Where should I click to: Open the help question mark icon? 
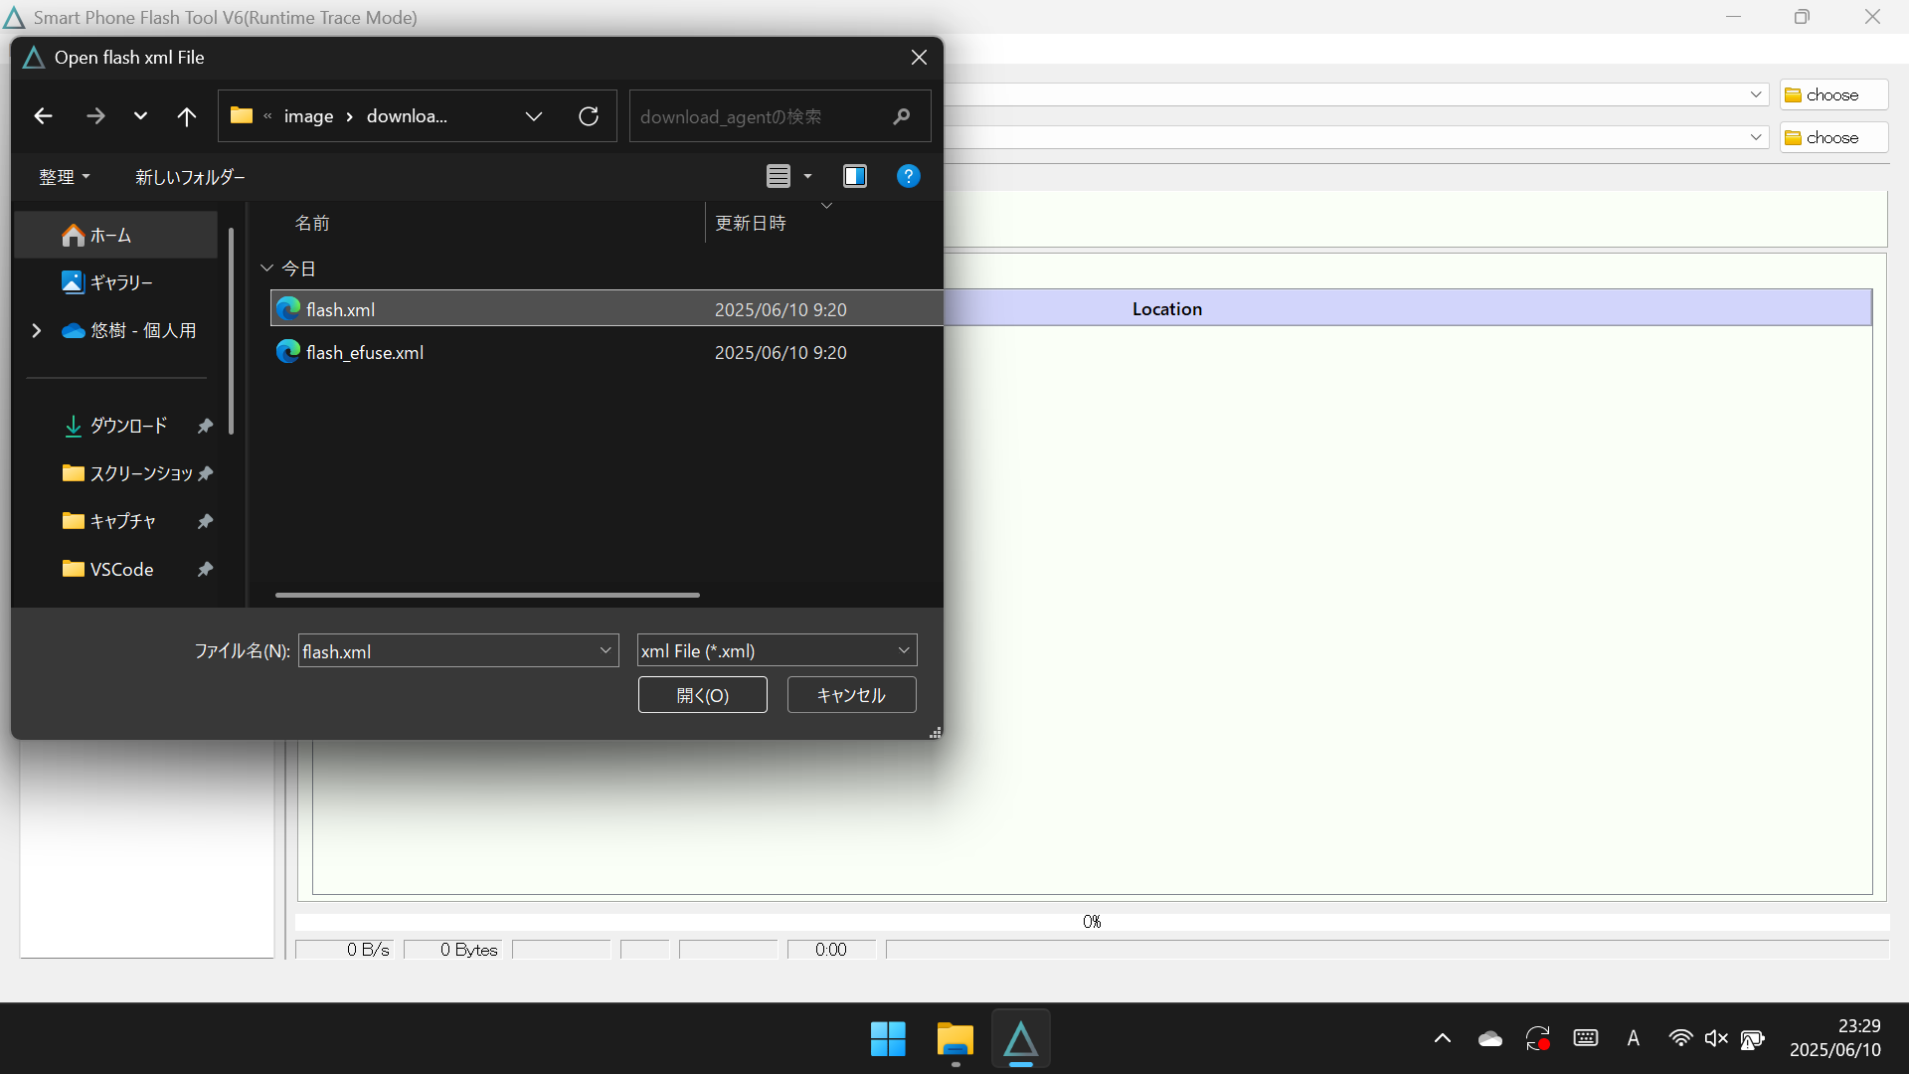(909, 176)
